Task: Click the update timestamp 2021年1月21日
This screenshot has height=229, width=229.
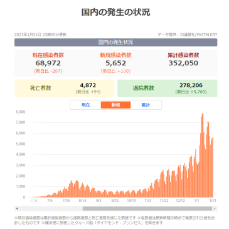Action: click(x=28, y=35)
